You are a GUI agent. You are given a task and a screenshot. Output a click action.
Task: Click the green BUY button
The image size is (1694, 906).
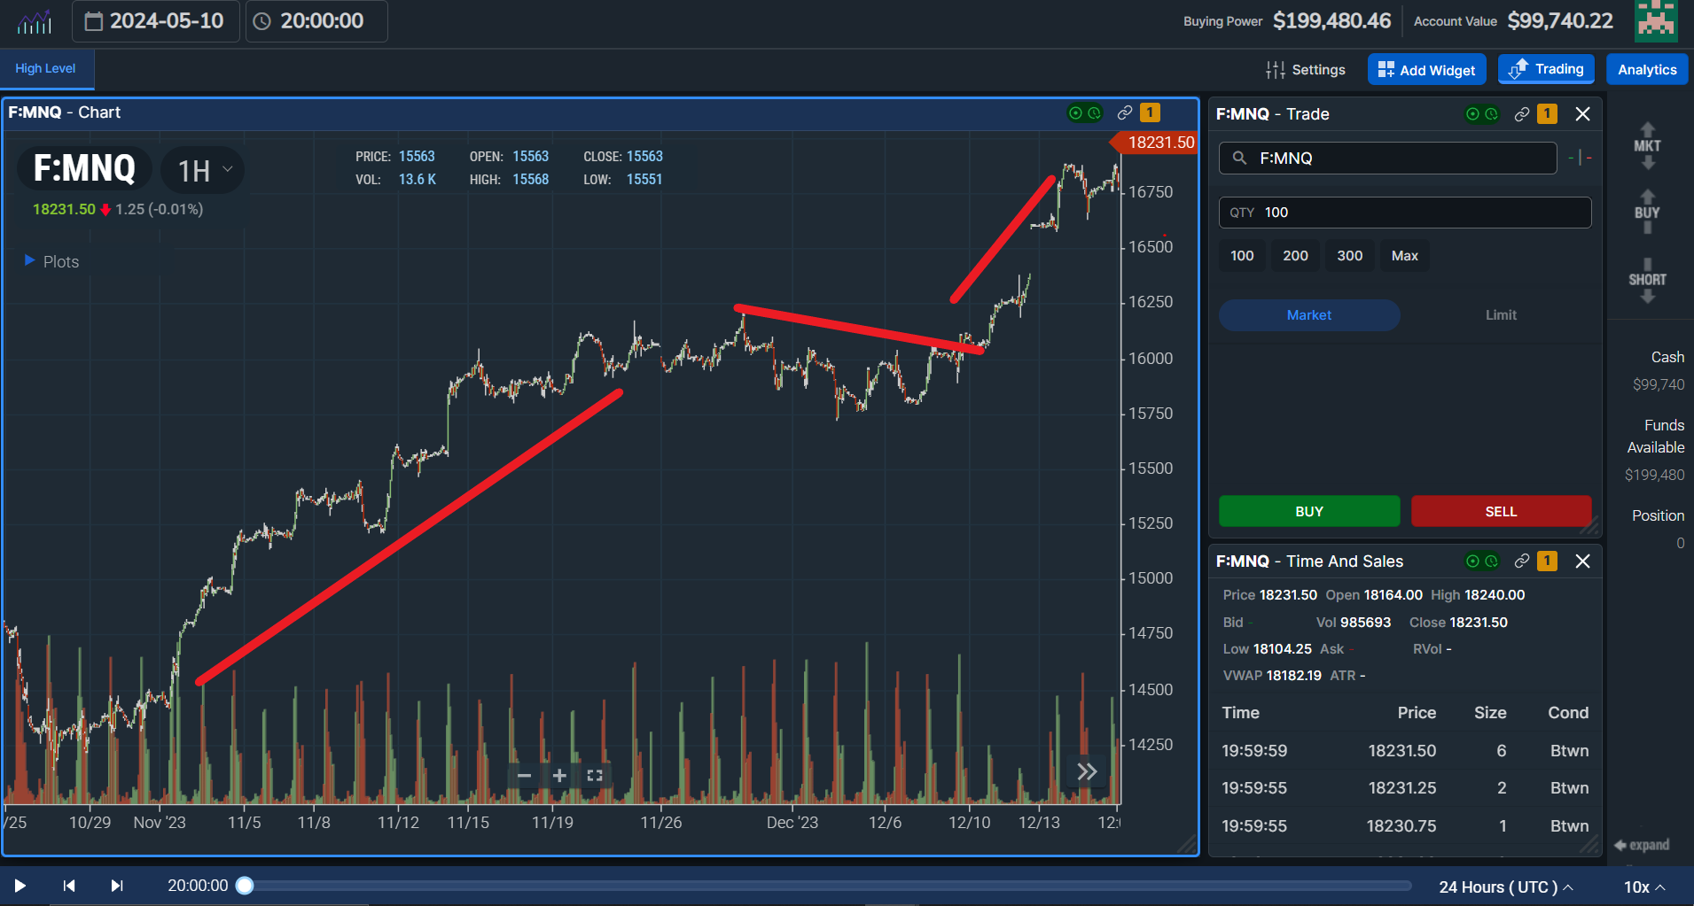pyautogui.click(x=1309, y=511)
